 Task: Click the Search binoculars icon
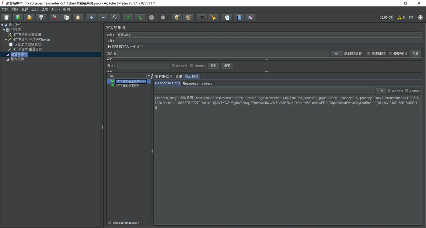coord(202,17)
